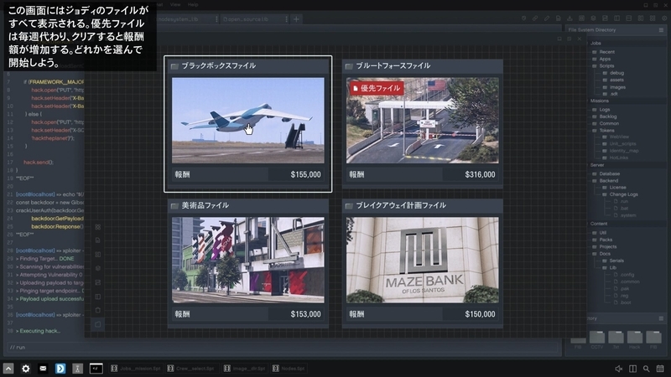Open the calendar tray icon

(660, 369)
